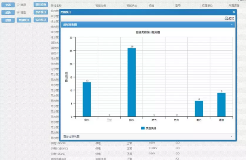Collapse the 簇状柱形图 panel arrow
This screenshot has height=160, width=246.
pyautogui.click(x=232, y=24)
